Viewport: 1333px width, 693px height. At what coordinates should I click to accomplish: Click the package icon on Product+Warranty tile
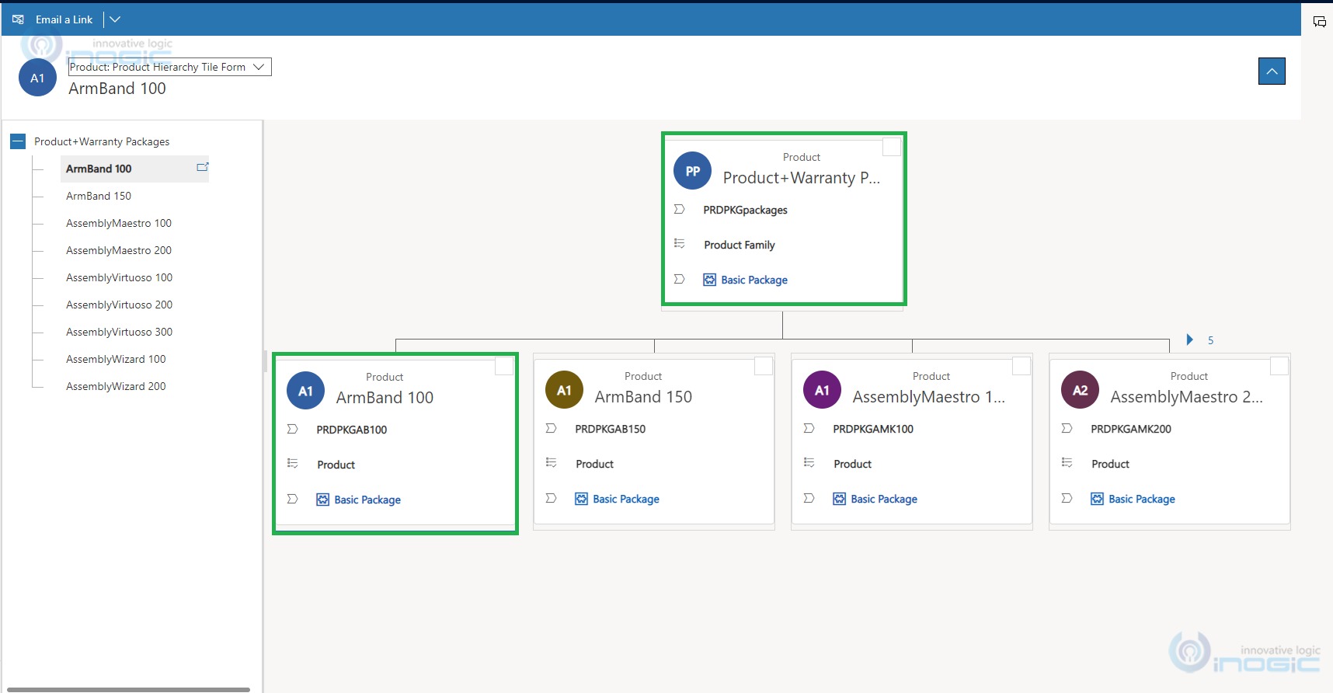tap(709, 280)
